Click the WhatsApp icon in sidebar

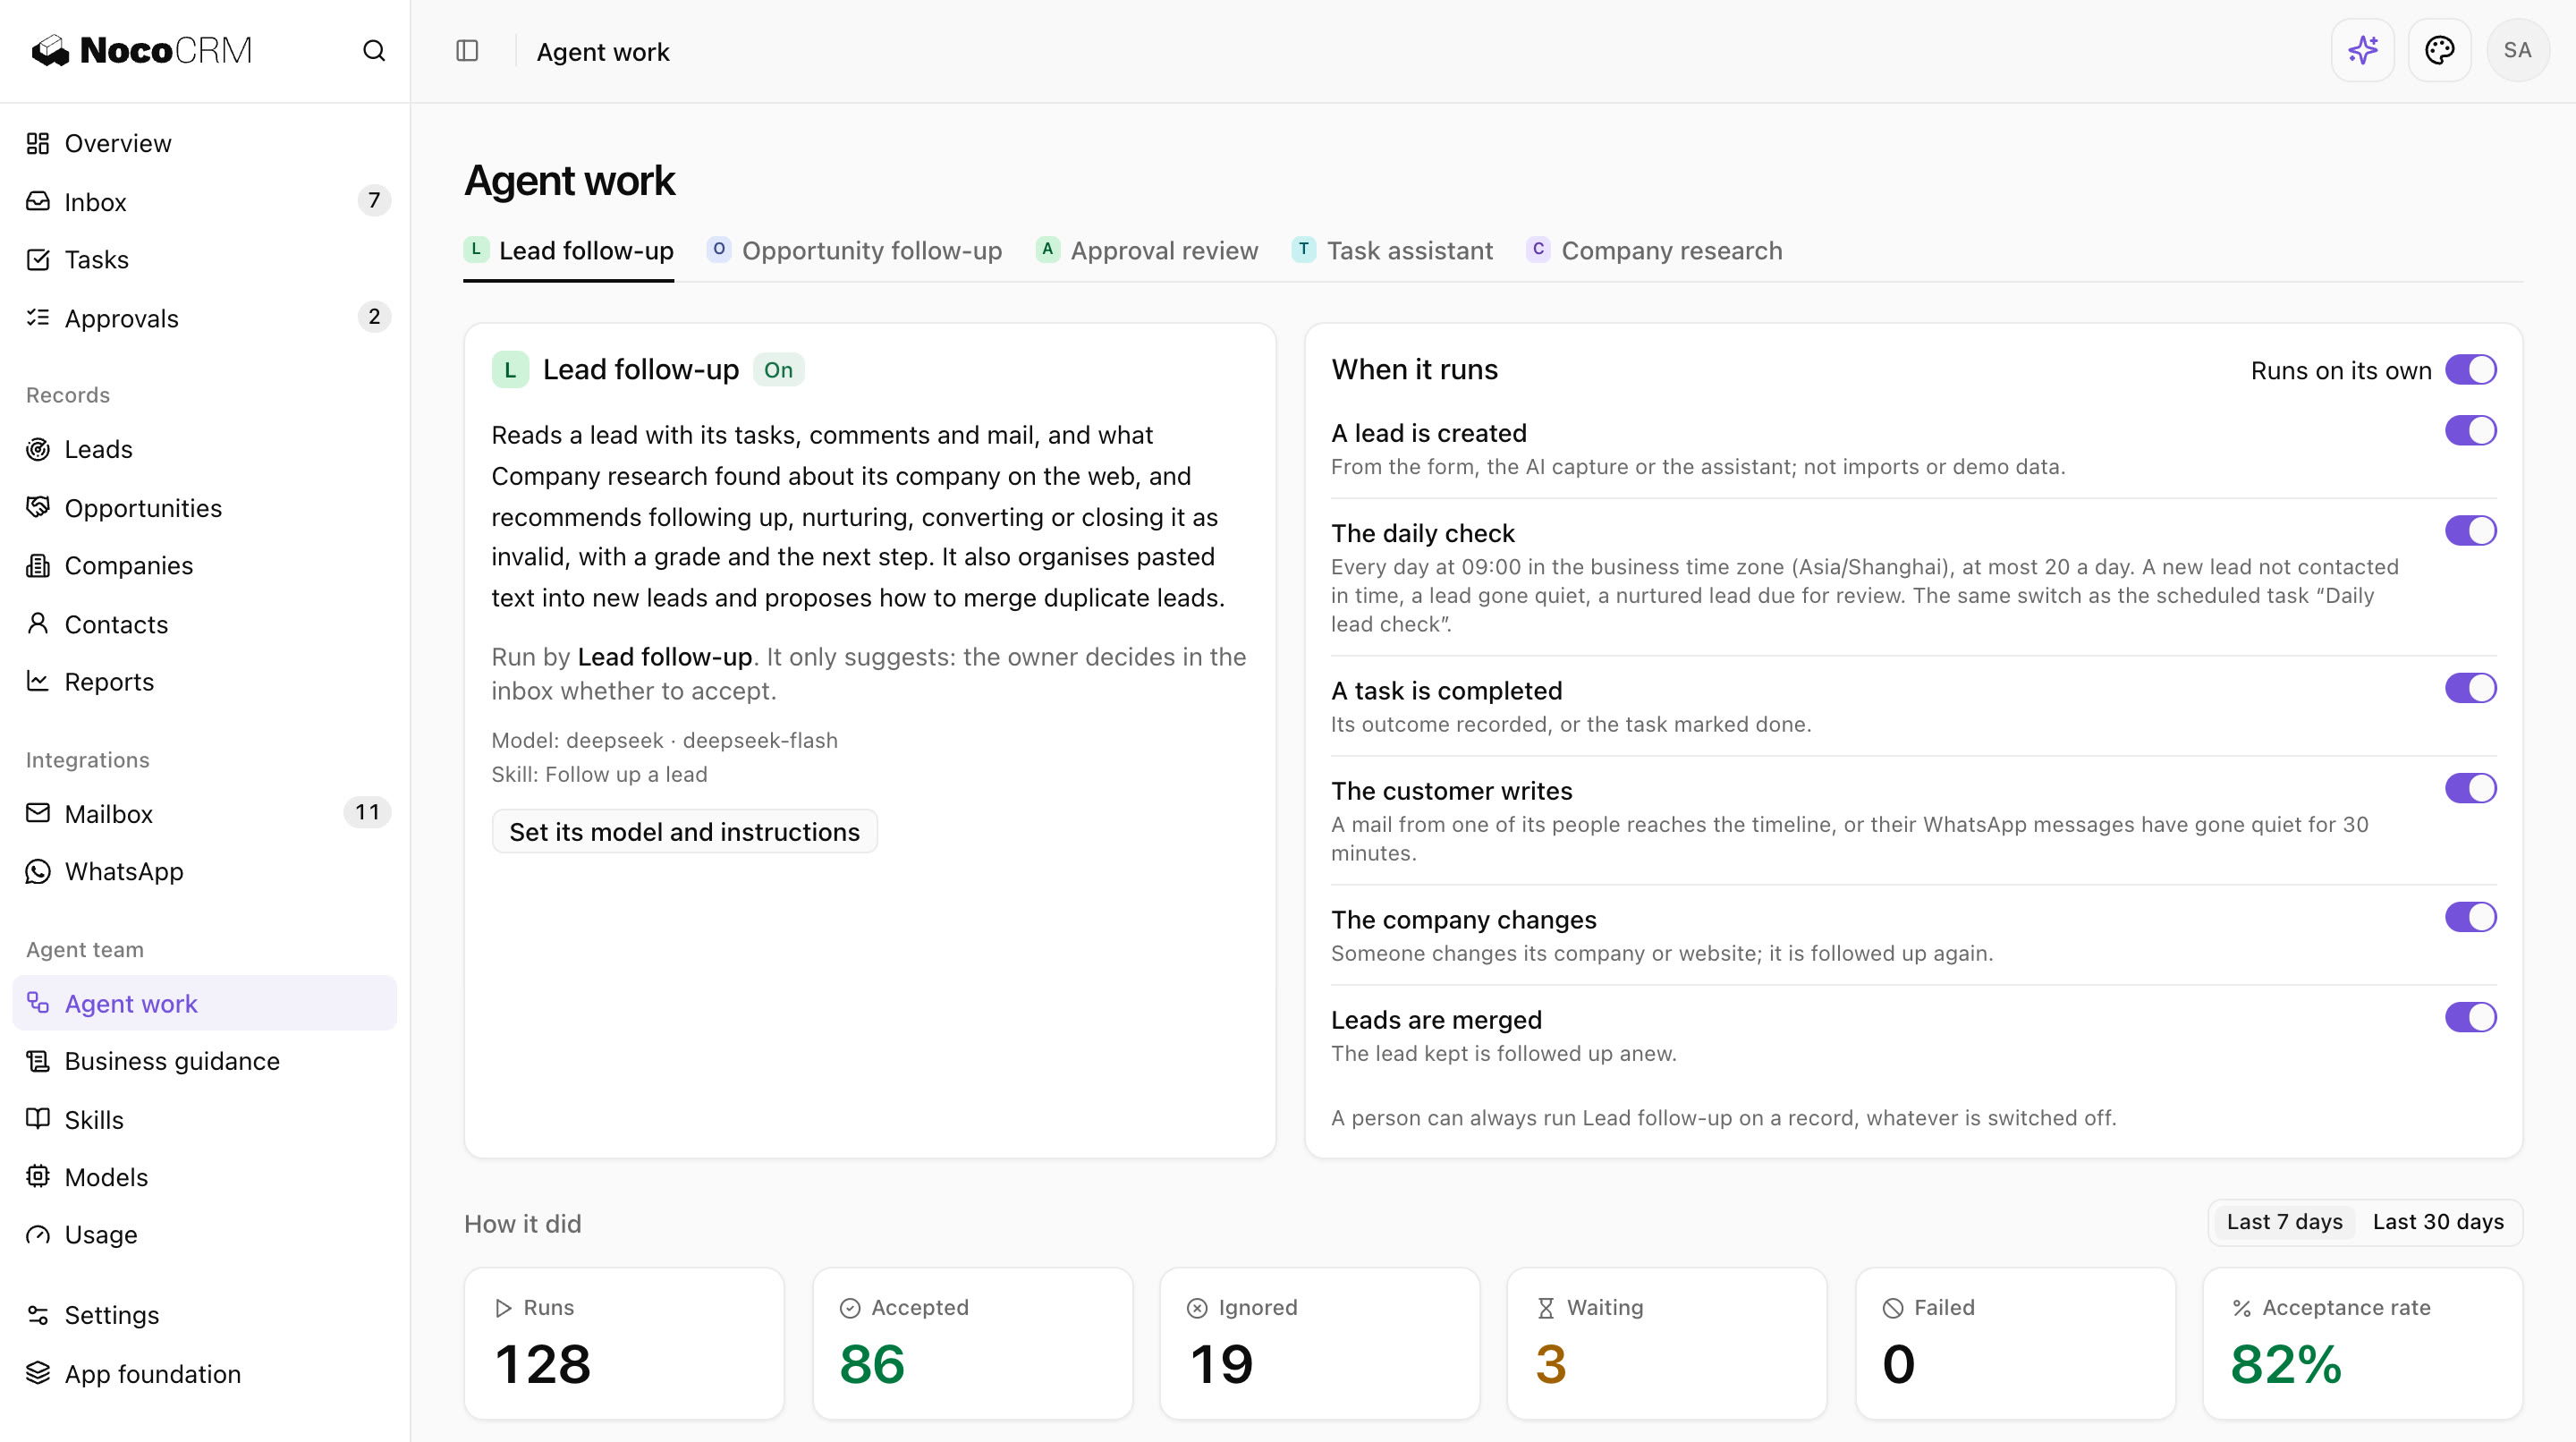tap(38, 872)
